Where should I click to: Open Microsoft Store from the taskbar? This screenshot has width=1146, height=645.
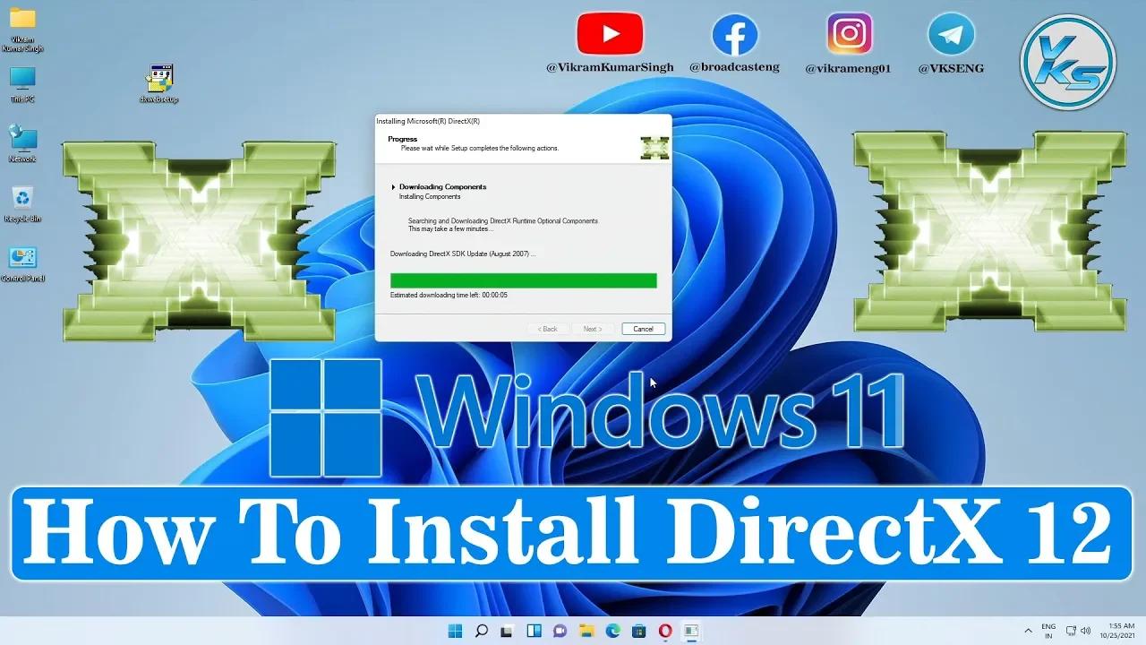click(x=638, y=632)
